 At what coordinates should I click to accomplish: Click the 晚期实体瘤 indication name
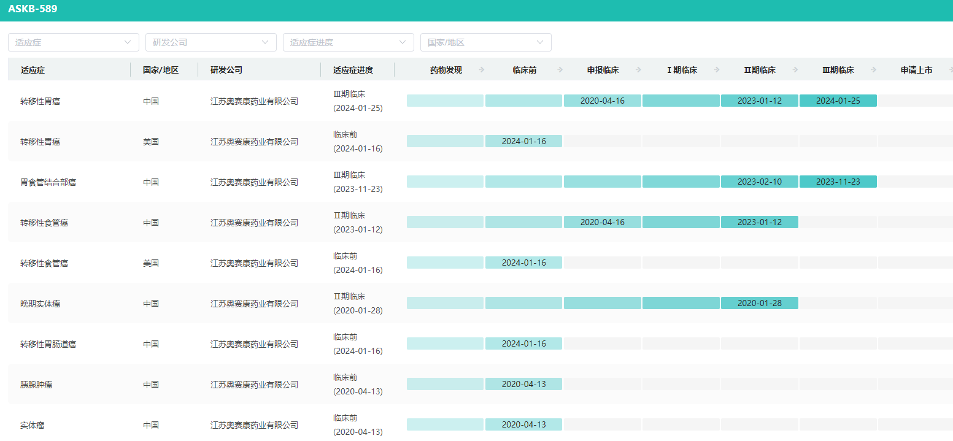40,304
